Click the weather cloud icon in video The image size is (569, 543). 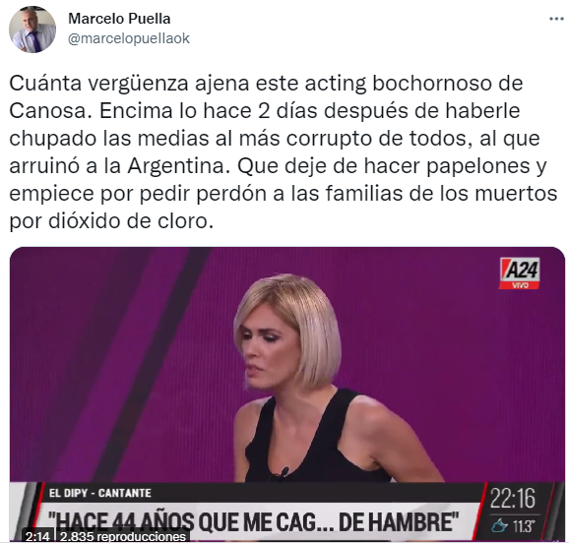pyautogui.click(x=499, y=525)
